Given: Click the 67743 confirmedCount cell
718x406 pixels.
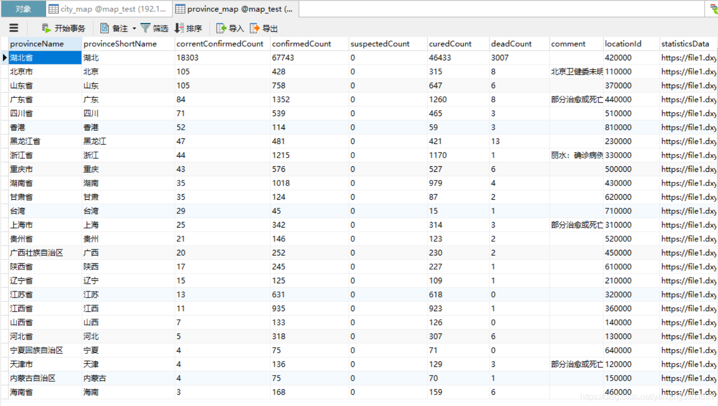Looking at the screenshot, I should point(309,58).
